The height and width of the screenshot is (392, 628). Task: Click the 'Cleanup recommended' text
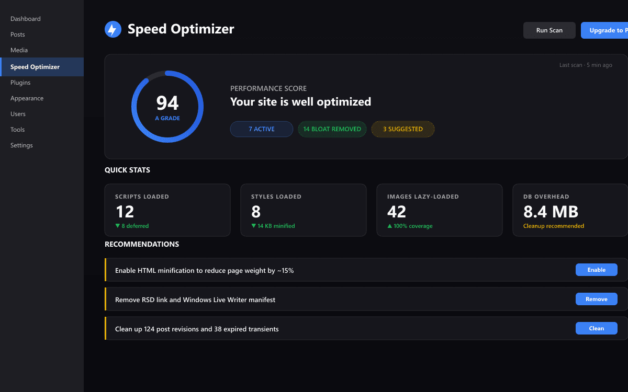pos(554,226)
